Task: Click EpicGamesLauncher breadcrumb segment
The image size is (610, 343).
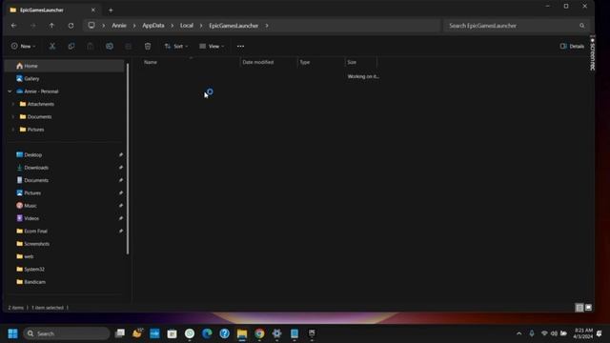Action: pos(234,26)
